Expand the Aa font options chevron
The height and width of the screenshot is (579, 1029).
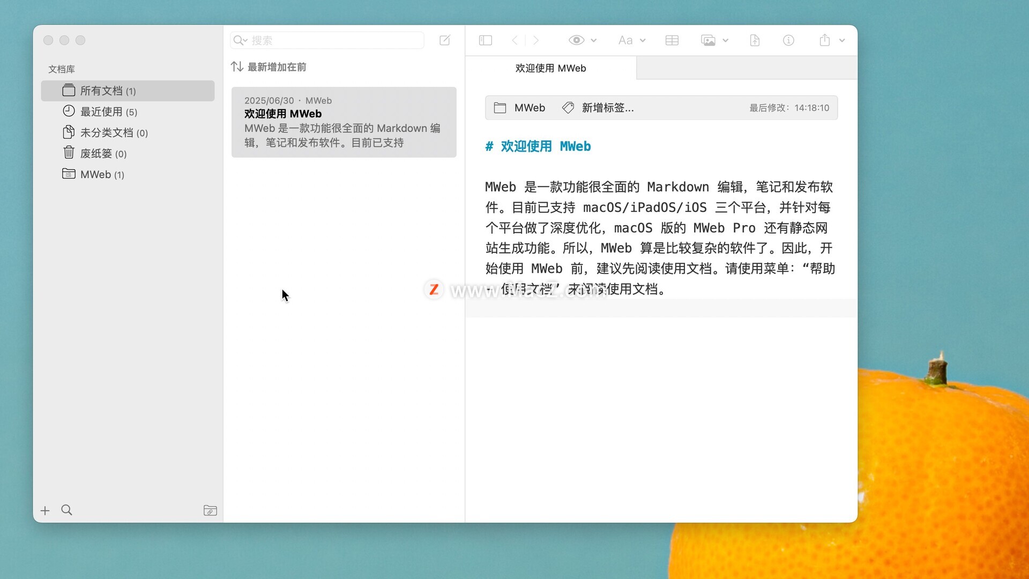coord(643,40)
